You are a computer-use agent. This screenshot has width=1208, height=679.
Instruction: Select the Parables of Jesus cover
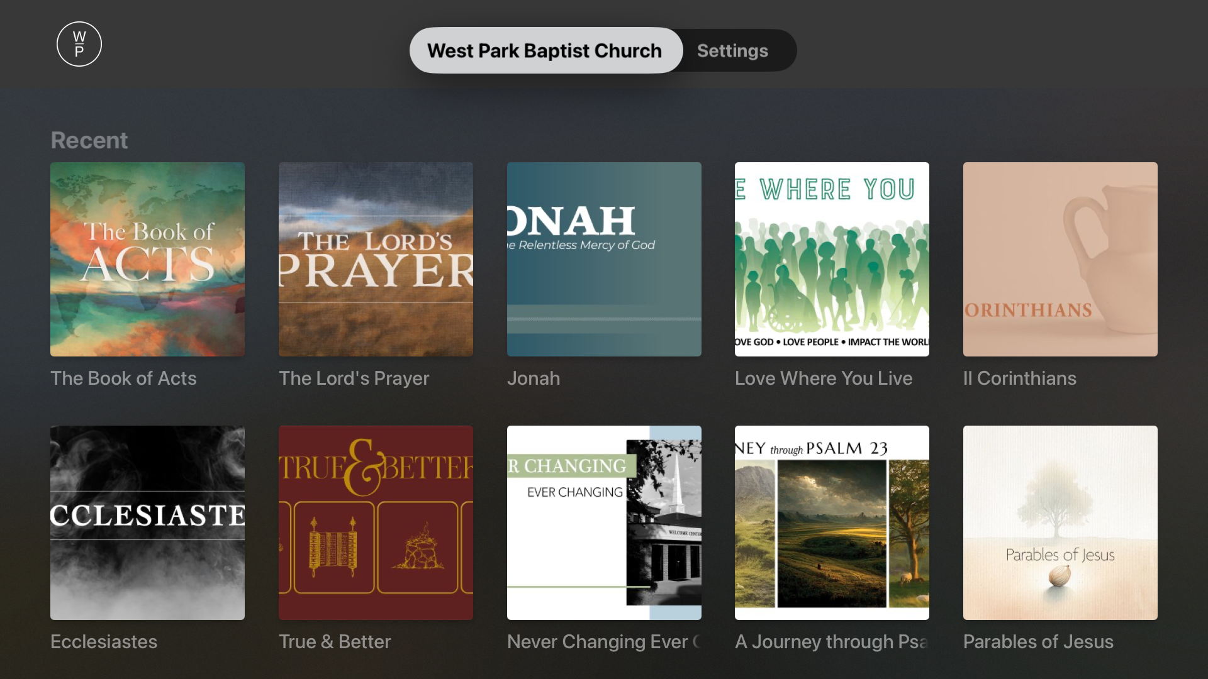pos(1060,522)
